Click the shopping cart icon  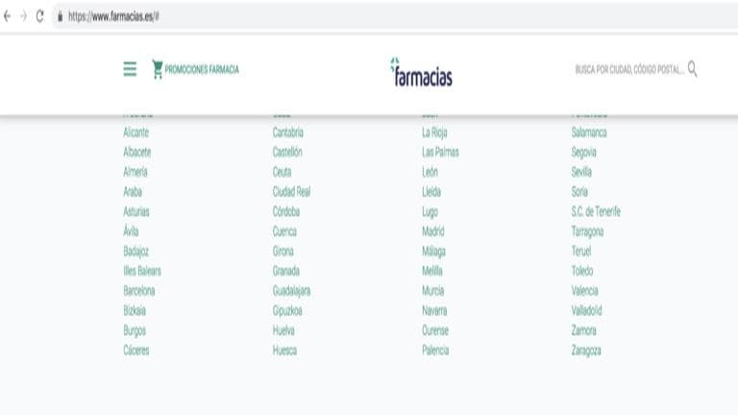click(158, 69)
